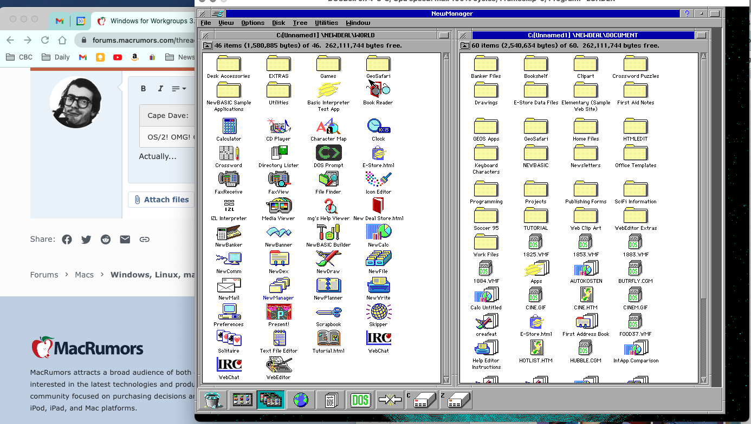The image size is (751, 424).
Task: Open NewPlanner application icon
Action: tap(328, 289)
